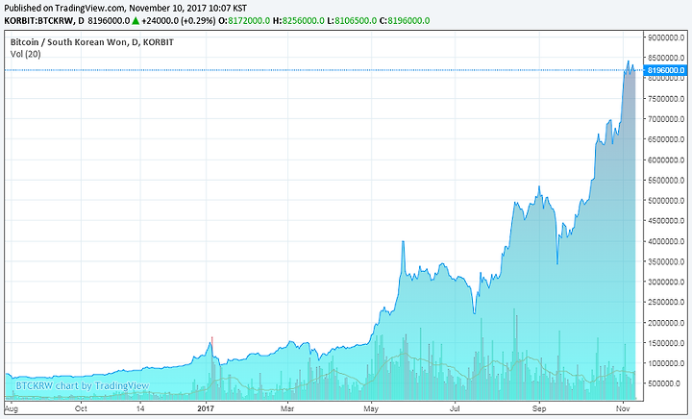Click the Jul date axis label
The image size is (692, 419).
coord(455,408)
